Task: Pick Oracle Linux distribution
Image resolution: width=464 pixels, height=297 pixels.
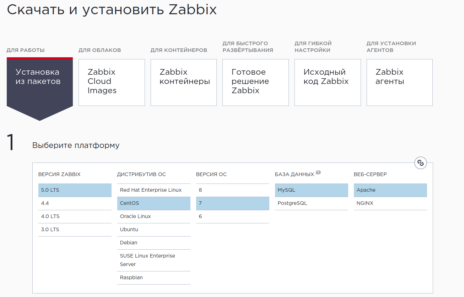Action: point(154,217)
